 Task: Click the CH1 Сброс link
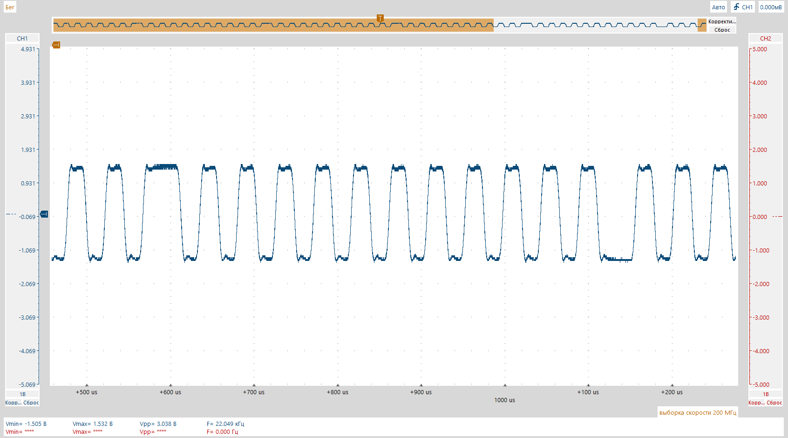(31, 403)
